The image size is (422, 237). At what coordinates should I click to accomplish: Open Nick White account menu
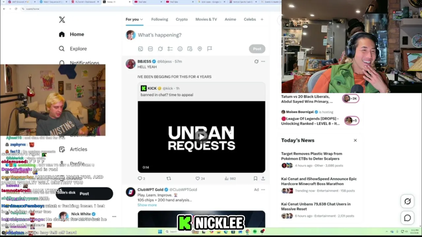(114, 217)
